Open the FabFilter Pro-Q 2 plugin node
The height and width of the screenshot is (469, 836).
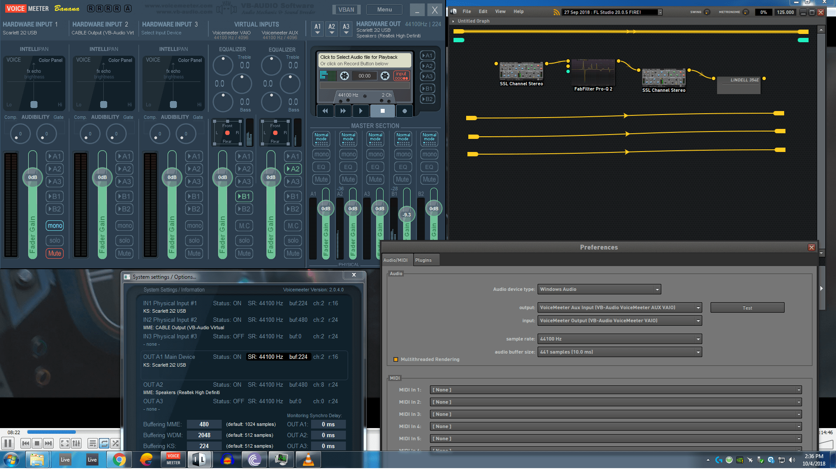coord(593,72)
